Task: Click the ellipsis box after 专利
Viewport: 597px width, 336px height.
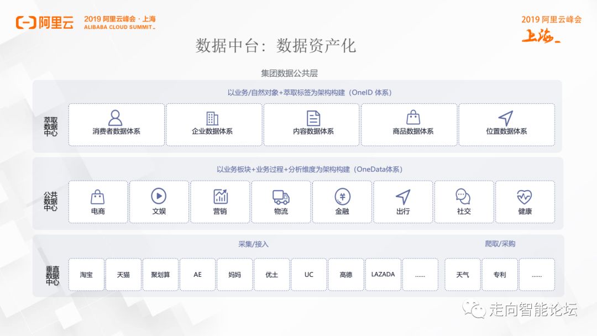Action: [537, 275]
